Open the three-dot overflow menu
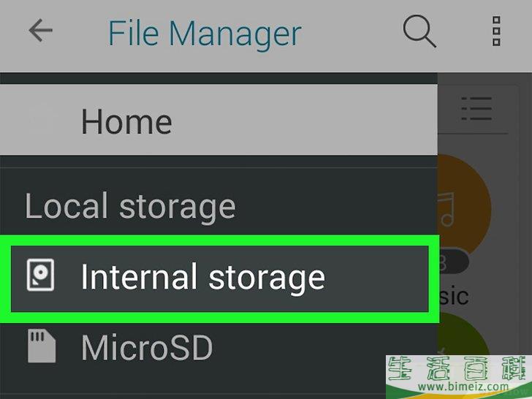 click(496, 31)
